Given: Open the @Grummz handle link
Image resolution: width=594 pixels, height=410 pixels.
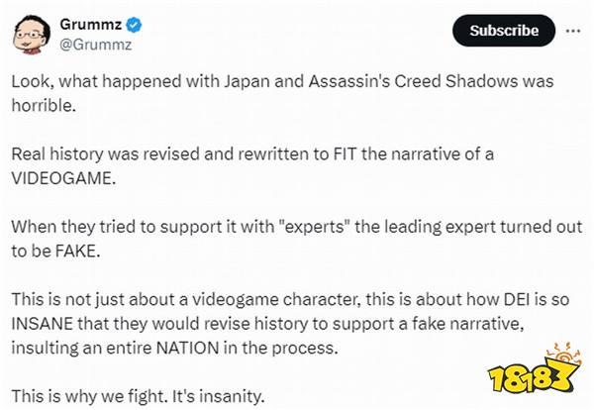Looking at the screenshot, I should tap(95, 45).
